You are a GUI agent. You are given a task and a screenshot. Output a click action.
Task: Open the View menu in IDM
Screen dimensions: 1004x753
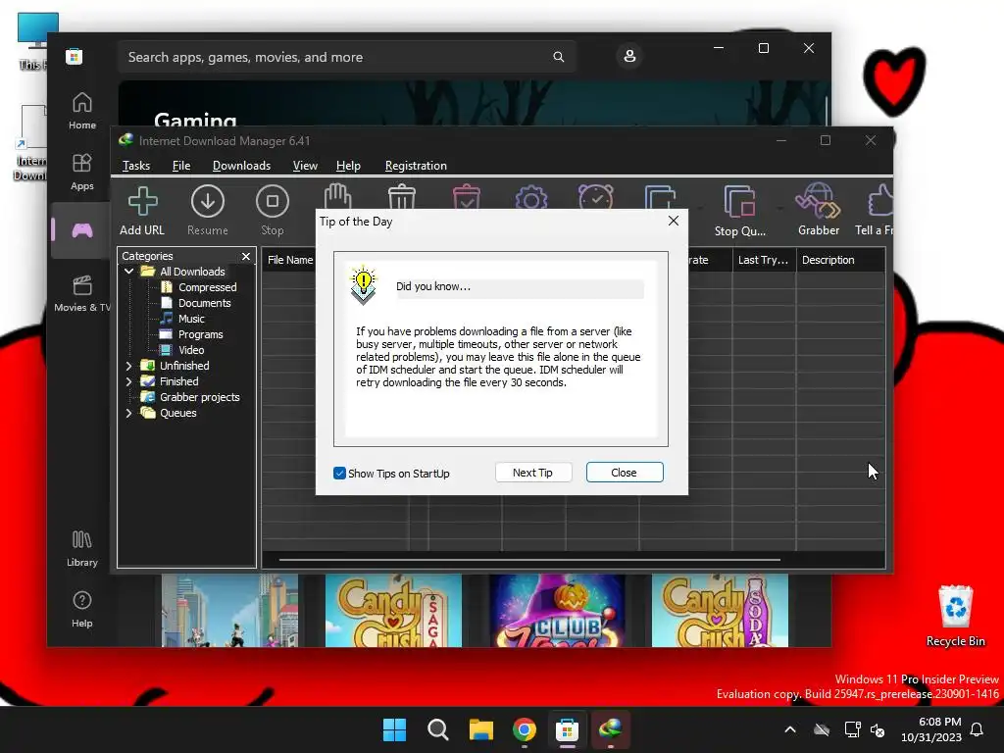pyautogui.click(x=305, y=166)
